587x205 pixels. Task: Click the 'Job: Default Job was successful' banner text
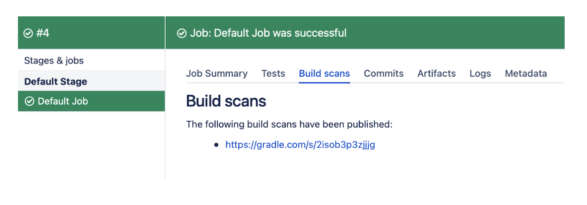click(x=268, y=33)
